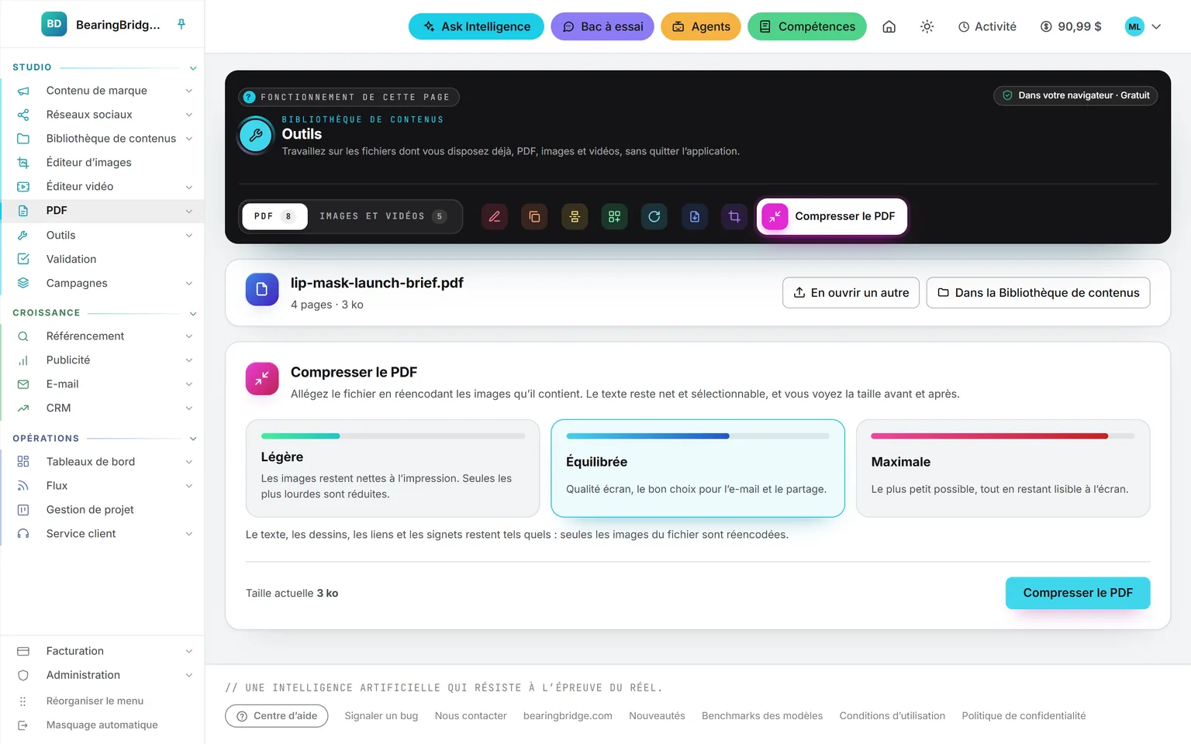1191x744 pixels.
Task: Open the ML account dropdown
Action: (1144, 26)
